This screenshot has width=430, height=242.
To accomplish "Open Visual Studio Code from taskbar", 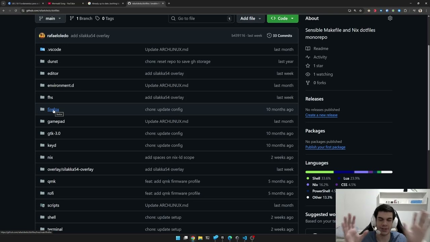I will pyautogui.click(x=245, y=238).
